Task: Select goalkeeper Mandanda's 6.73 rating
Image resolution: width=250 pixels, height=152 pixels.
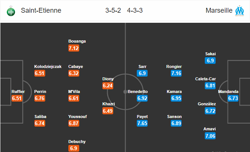Action: 233,98
